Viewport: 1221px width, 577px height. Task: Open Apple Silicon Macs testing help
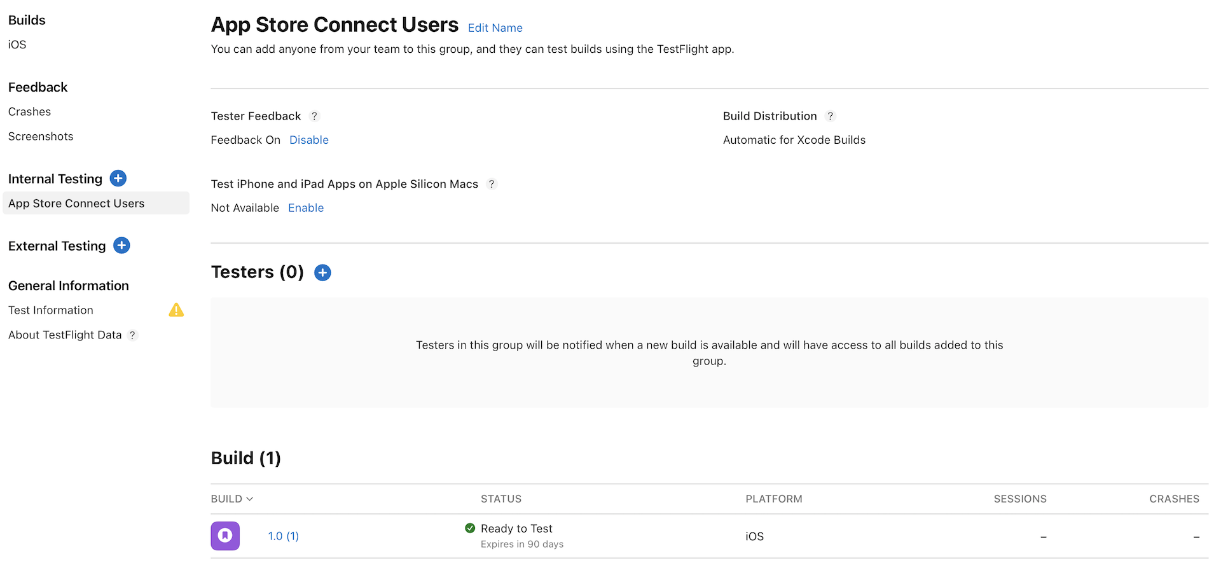(x=492, y=184)
